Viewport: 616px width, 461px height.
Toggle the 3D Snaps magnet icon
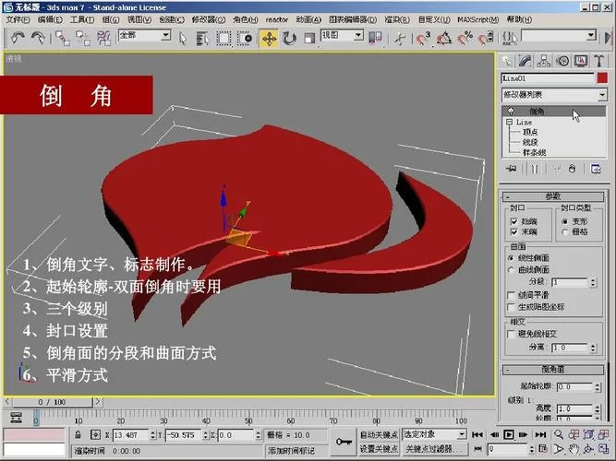pos(423,38)
